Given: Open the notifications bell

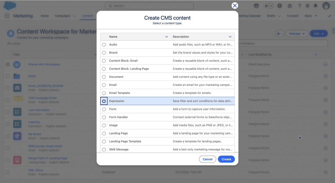Looking at the screenshot, I should coord(315,6).
